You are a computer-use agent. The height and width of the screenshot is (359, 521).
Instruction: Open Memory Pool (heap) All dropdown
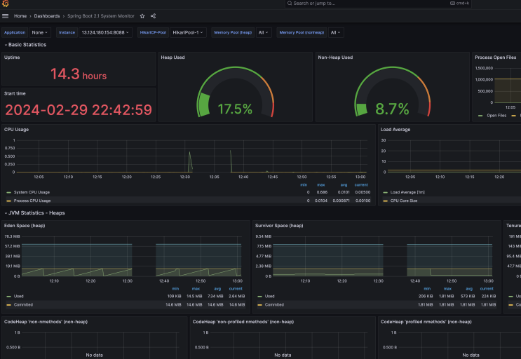coord(264,32)
